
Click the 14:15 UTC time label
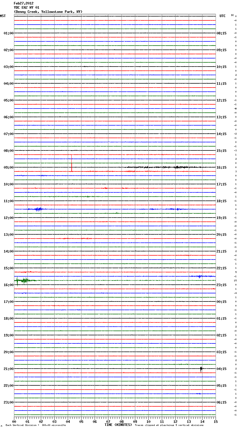221,134
